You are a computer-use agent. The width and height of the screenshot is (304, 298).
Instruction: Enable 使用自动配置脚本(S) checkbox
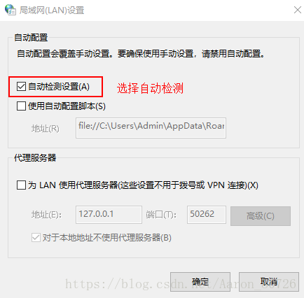coord(21,106)
